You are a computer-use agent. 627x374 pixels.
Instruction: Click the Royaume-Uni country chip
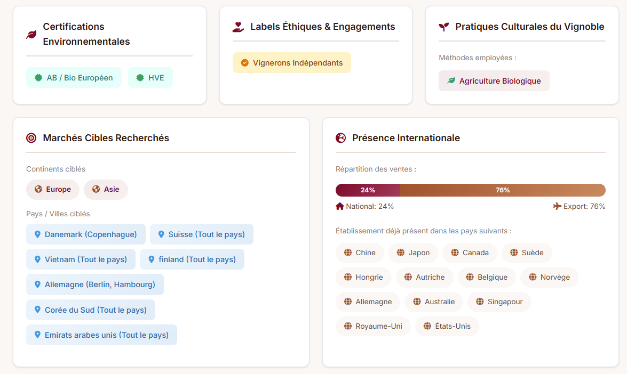pos(373,327)
